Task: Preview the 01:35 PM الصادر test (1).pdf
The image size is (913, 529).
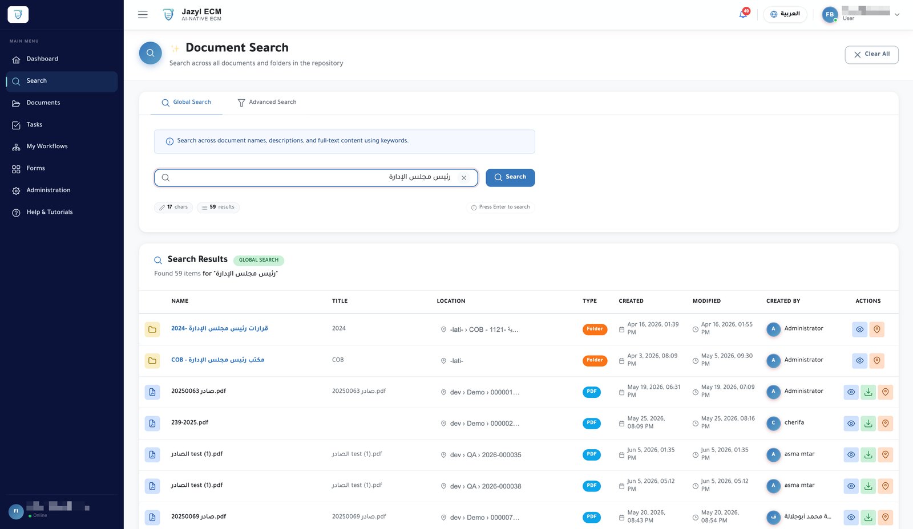Action: [851, 455]
